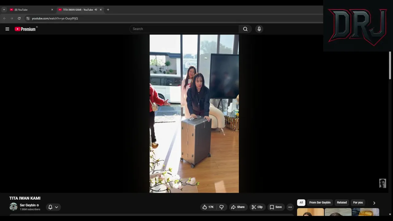393x221 pixels.
Task: Like the video with thumbs up
Action: (x=208, y=207)
